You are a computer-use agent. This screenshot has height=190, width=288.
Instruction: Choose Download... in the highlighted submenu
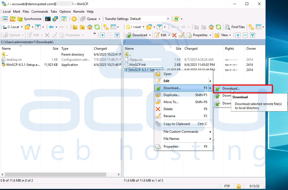tap(243, 89)
